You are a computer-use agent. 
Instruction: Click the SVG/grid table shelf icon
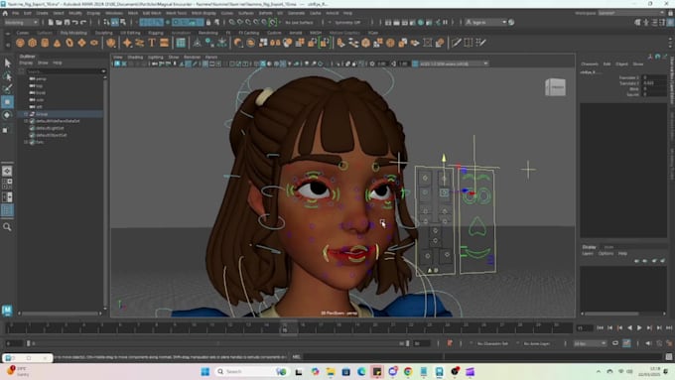pyautogui.click(x=181, y=43)
